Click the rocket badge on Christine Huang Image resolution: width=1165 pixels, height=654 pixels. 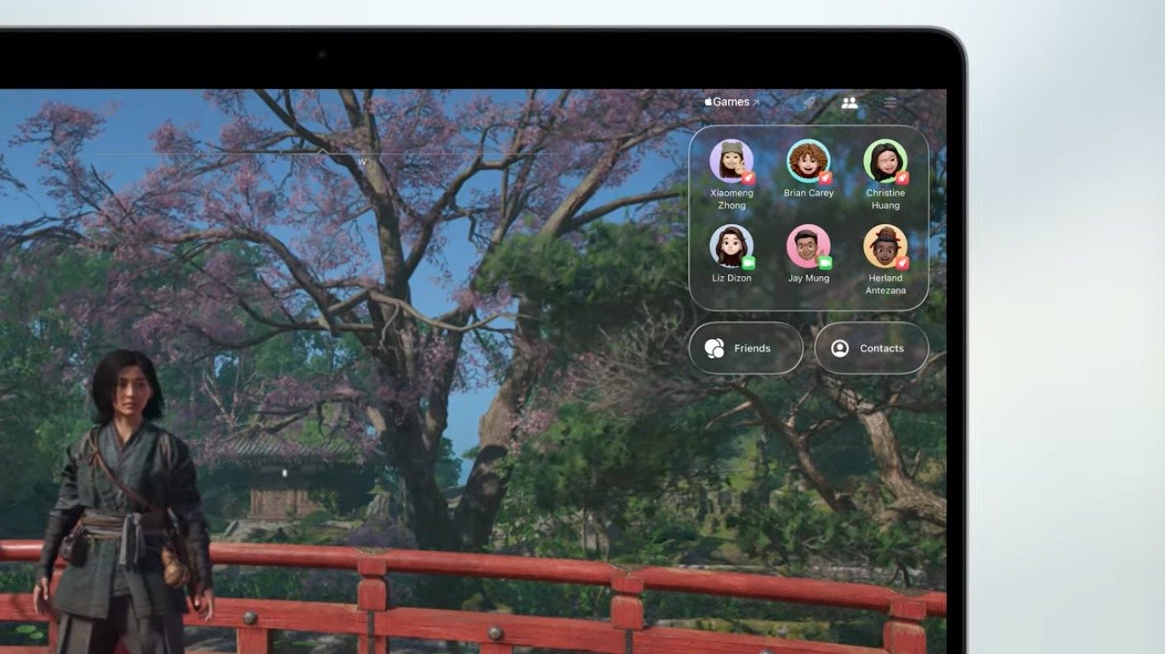tap(902, 178)
